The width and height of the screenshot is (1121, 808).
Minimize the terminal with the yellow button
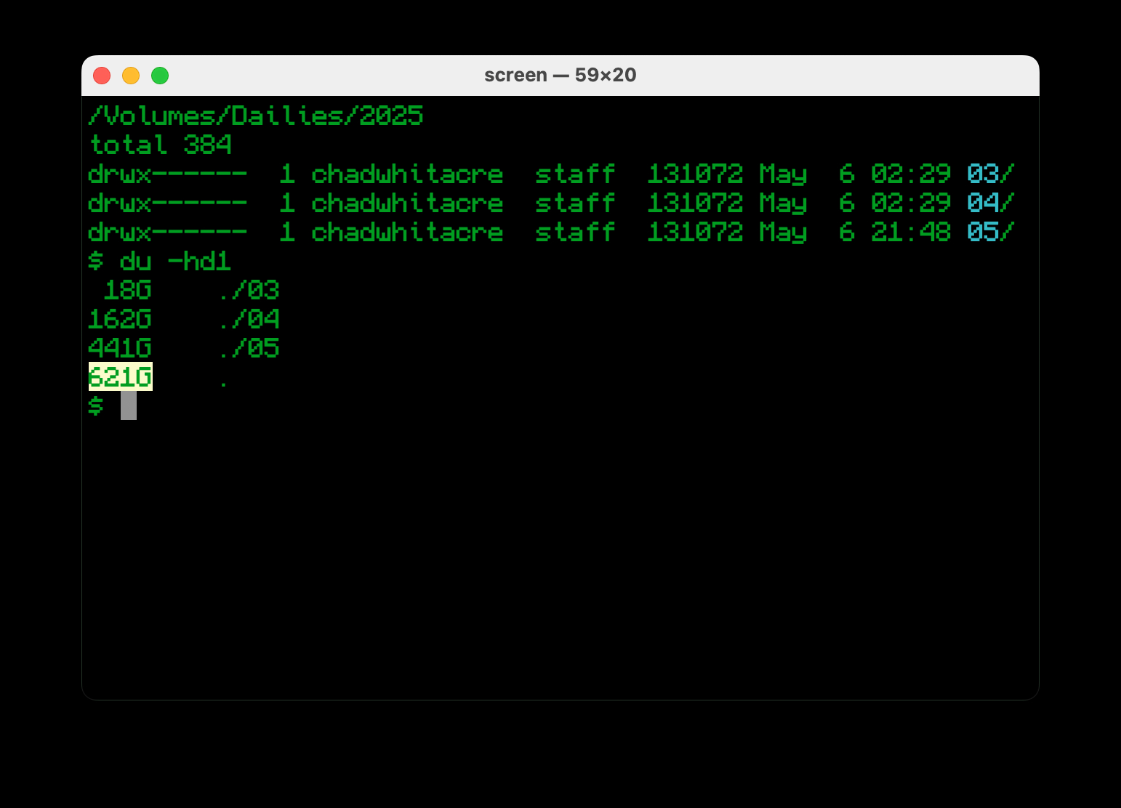pyautogui.click(x=131, y=76)
